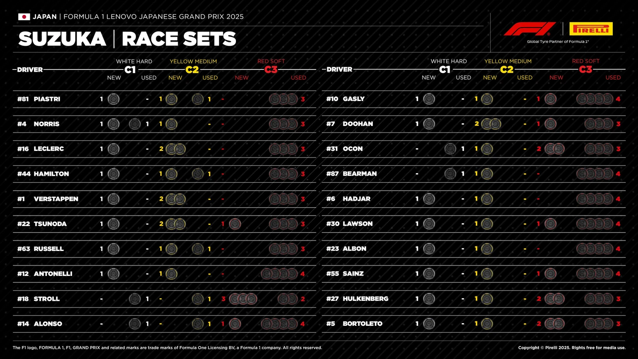Click Piastri's new white hard tyre icon
This screenshot has height=359, width=638.
113,99
